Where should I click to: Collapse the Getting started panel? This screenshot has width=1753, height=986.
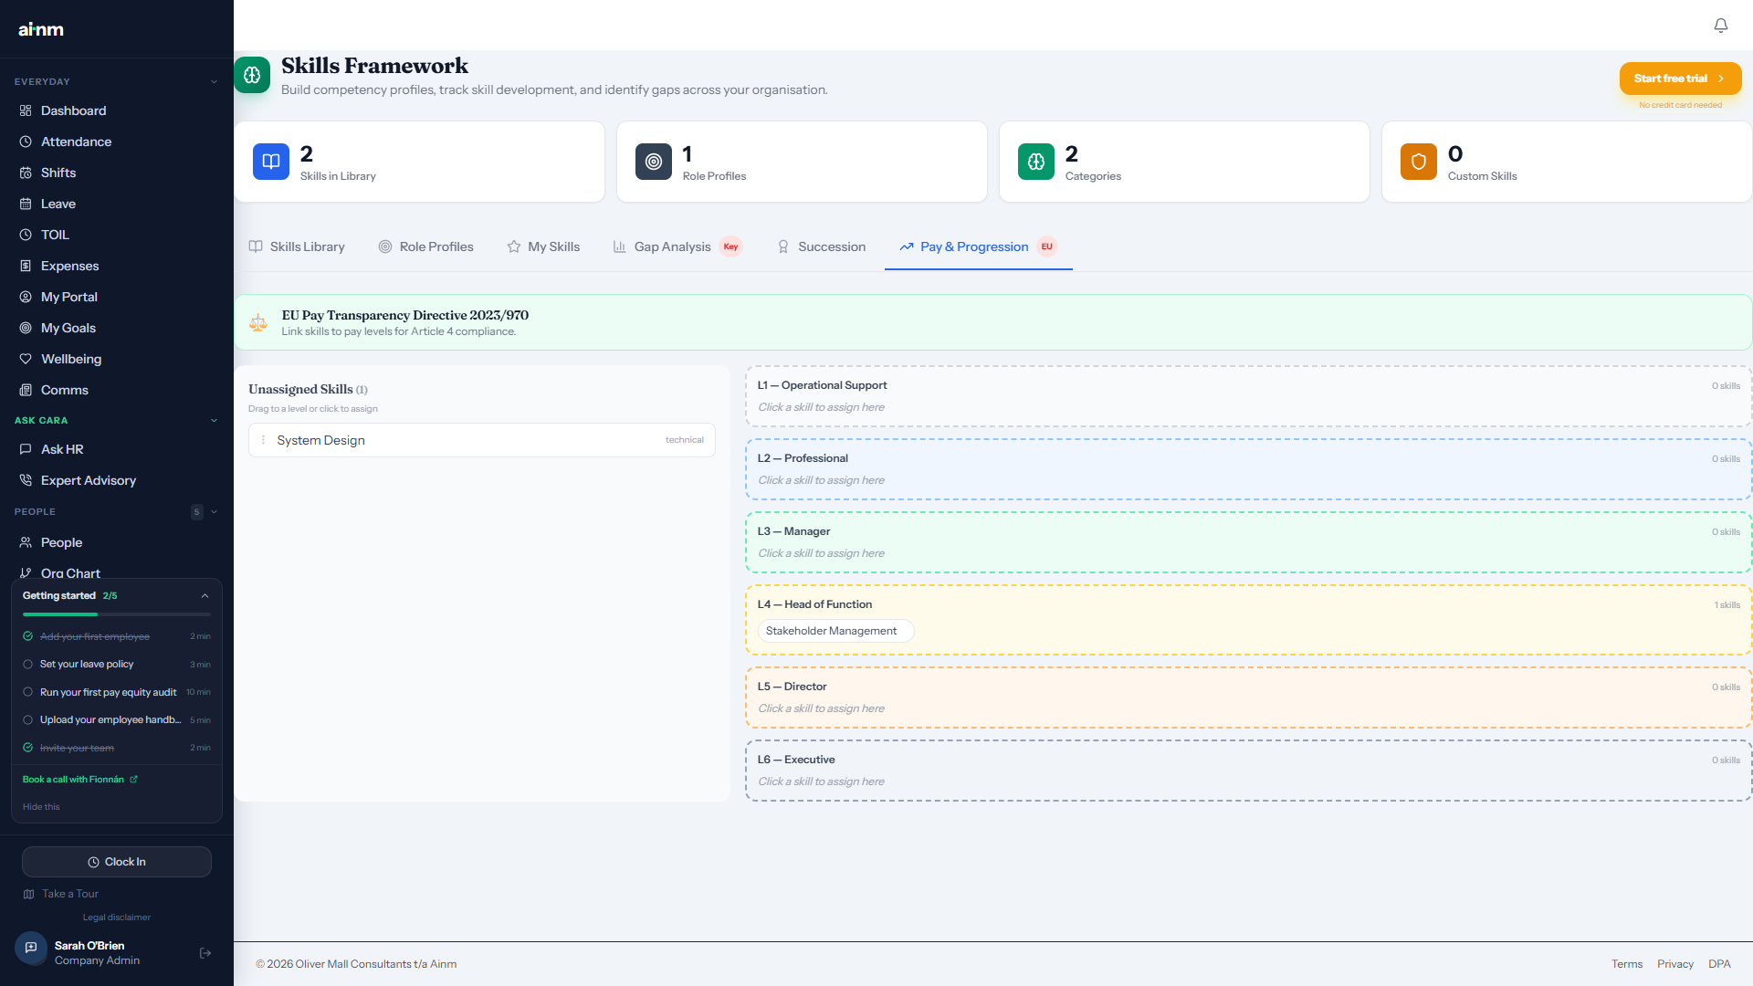205,596
